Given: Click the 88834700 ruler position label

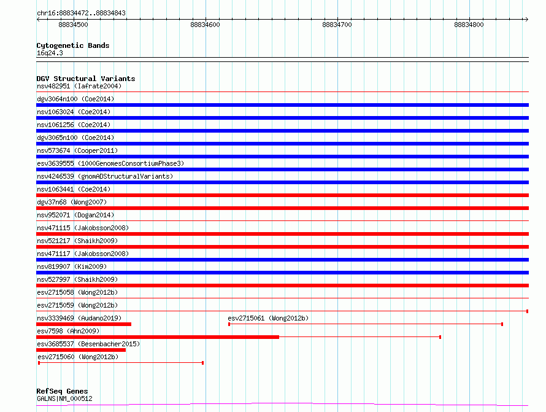Looking at the screenshot, I should point(337,25).
